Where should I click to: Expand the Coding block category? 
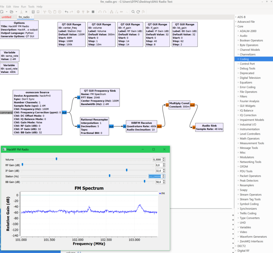tap(238, 59)
